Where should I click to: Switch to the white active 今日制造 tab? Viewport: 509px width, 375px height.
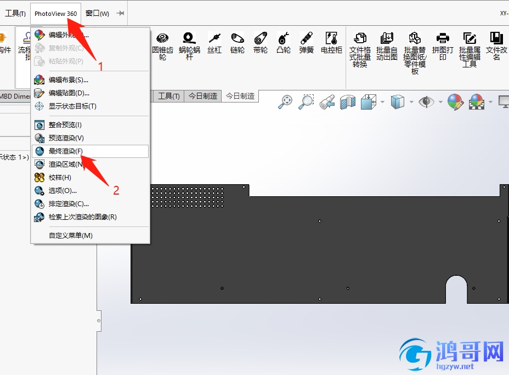240,96
